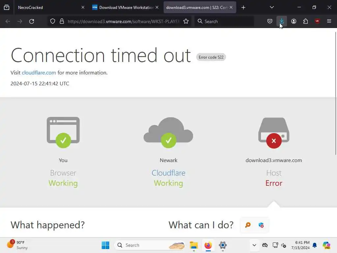
Task: Open File Explorer from taskbar
Action: pos(194,245)
